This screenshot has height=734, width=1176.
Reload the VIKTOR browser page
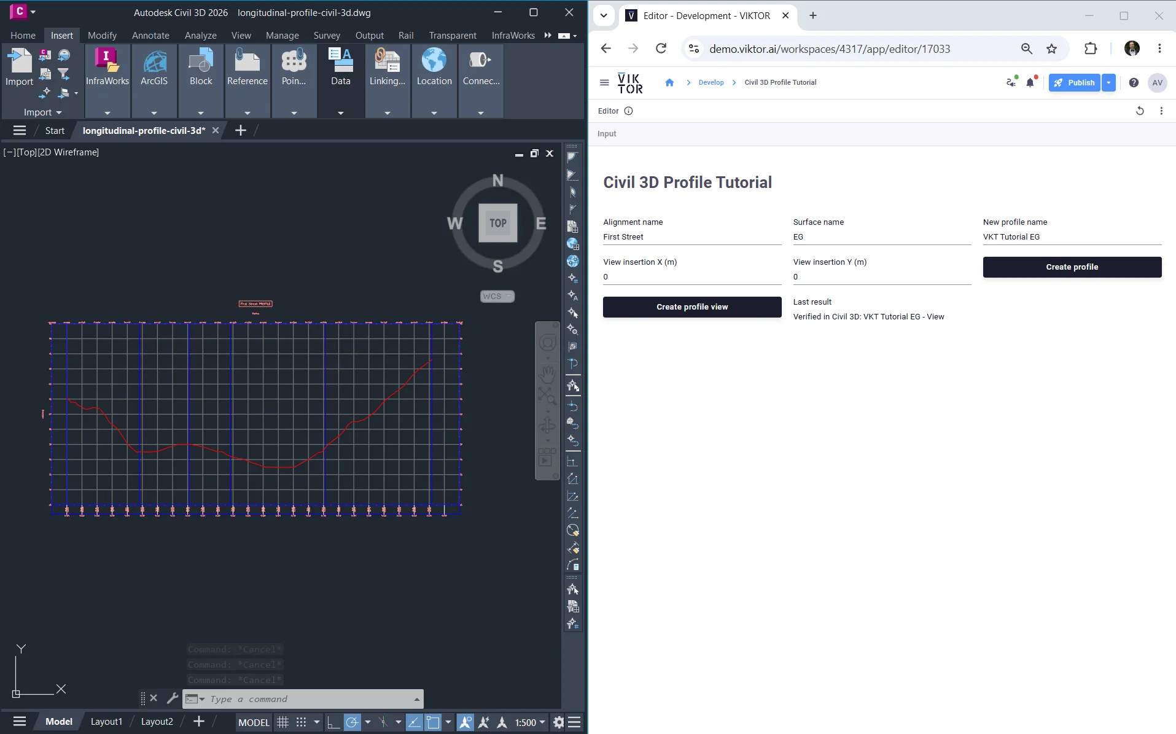[x=661, y=49]
